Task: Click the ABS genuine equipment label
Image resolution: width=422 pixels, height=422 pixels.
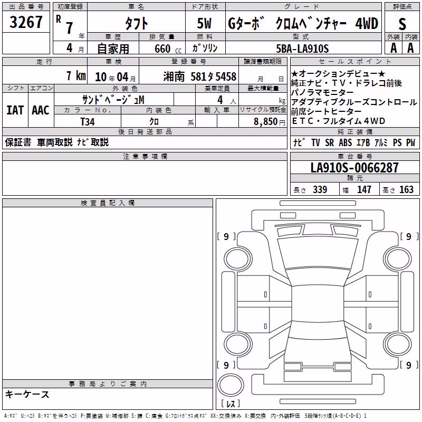Action: pyautogui.click(x=346, y=142)
